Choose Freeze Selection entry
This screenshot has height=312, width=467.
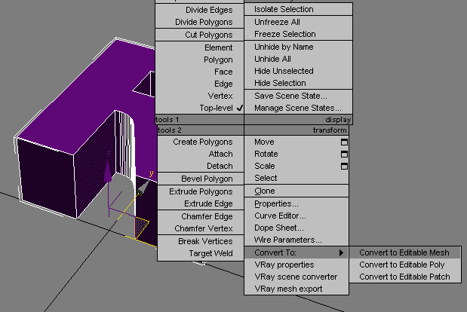point(284,34)
